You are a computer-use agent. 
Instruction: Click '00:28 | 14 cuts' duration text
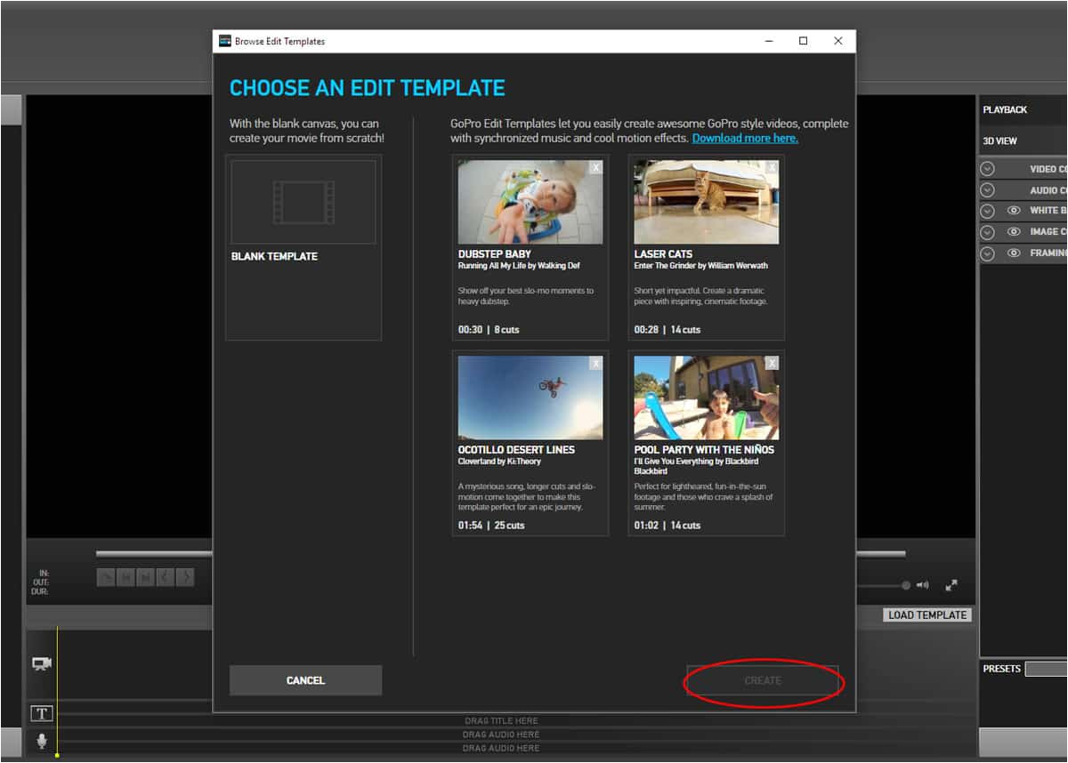pyautogui.click(x=667, y=330)
